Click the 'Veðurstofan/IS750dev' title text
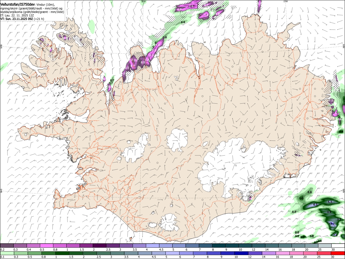The image size is (345, 259). pos(17,5)
